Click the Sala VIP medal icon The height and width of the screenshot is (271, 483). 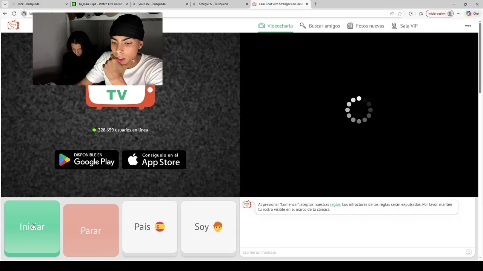394,26
